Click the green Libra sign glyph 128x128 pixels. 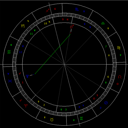(103, 23)
